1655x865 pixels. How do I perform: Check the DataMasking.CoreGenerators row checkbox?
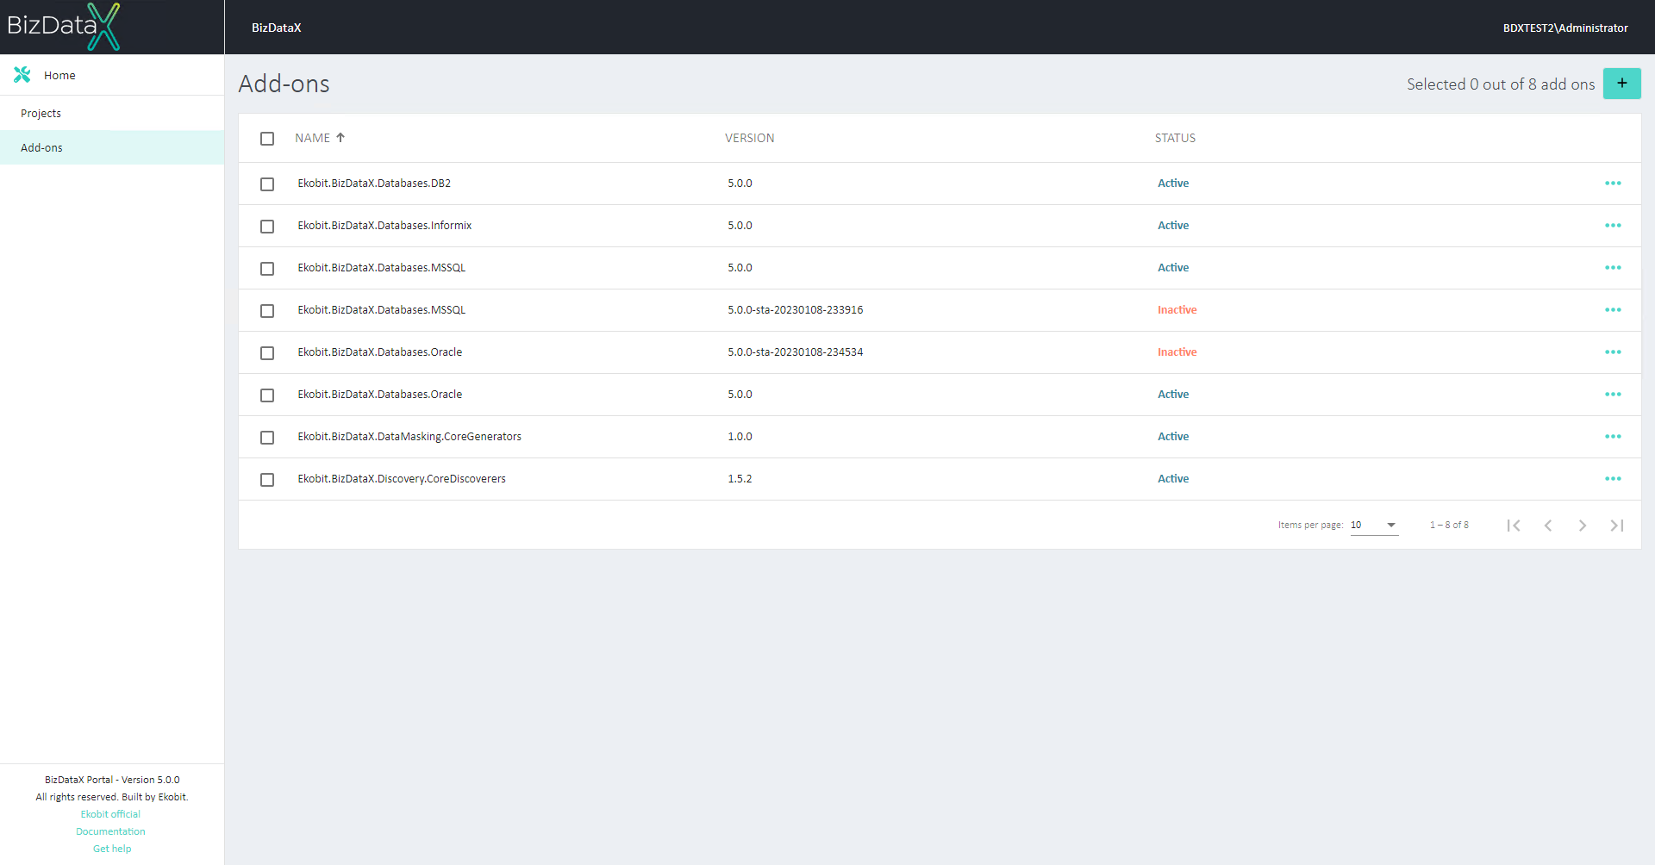tap(267, 438)
